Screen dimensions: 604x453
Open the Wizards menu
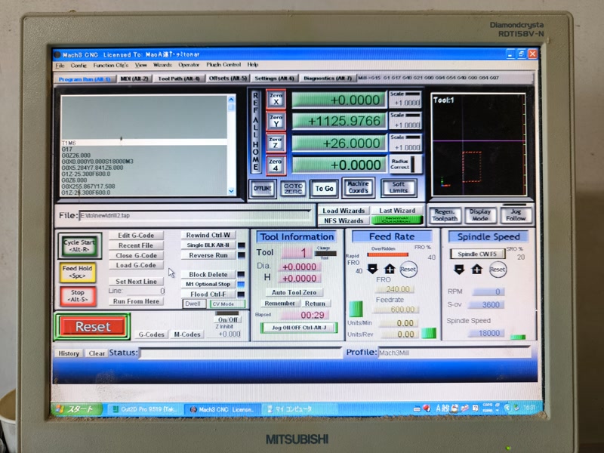click(162, 65)
